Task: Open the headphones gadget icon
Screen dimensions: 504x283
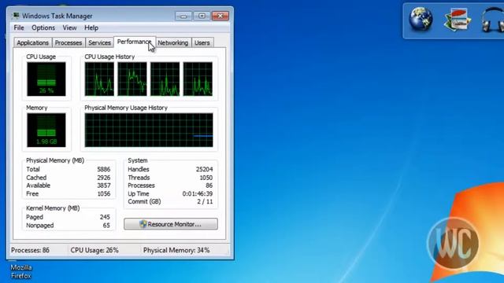Action: (493, 20)
